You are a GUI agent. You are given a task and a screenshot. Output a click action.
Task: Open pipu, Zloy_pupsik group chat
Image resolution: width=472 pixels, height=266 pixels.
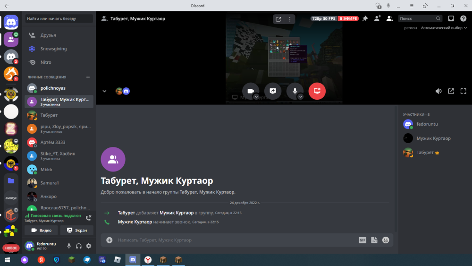pos(59,129)
